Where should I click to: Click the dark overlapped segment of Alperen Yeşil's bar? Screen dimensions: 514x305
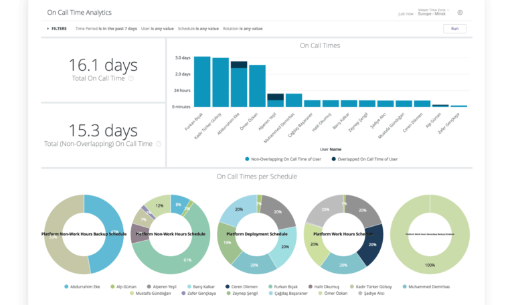pos(275,97)
